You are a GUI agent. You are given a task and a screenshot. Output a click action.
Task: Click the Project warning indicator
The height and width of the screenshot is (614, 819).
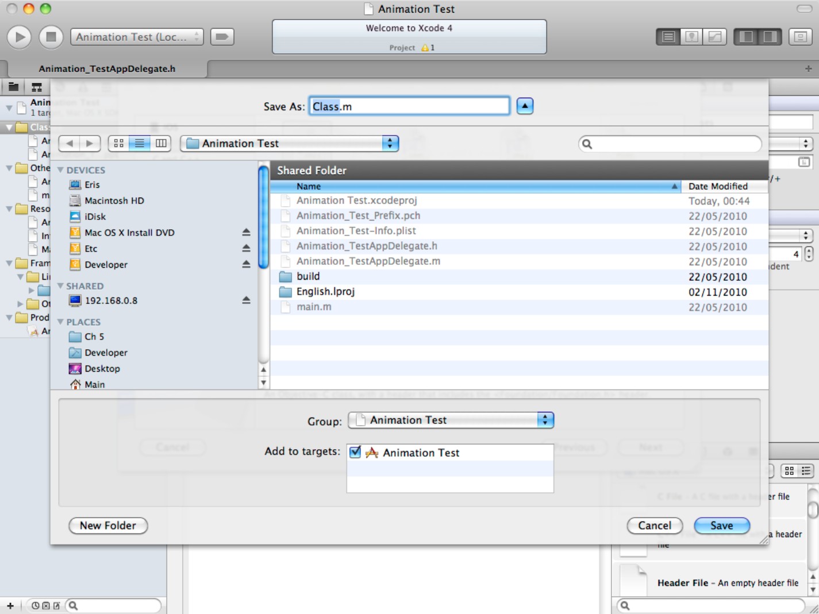pyautogui.click(x=428, y=48)
